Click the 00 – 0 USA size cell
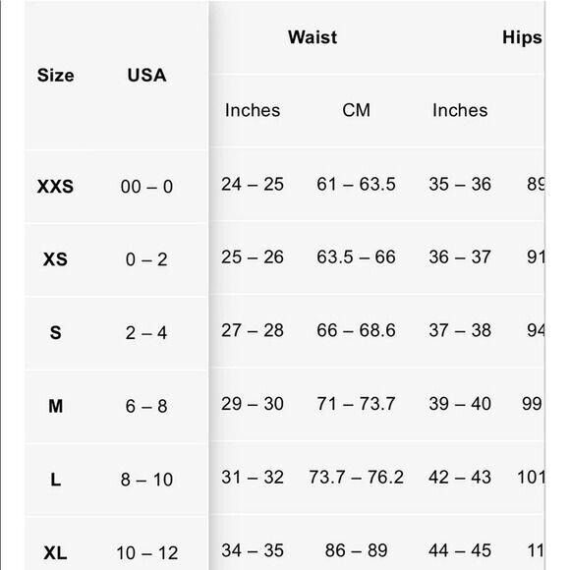This screenshot has height=570, width=570. [x=146, y=187]
